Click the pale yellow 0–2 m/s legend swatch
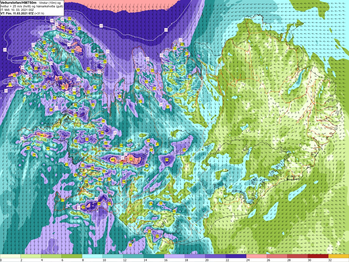 point(10,256)
